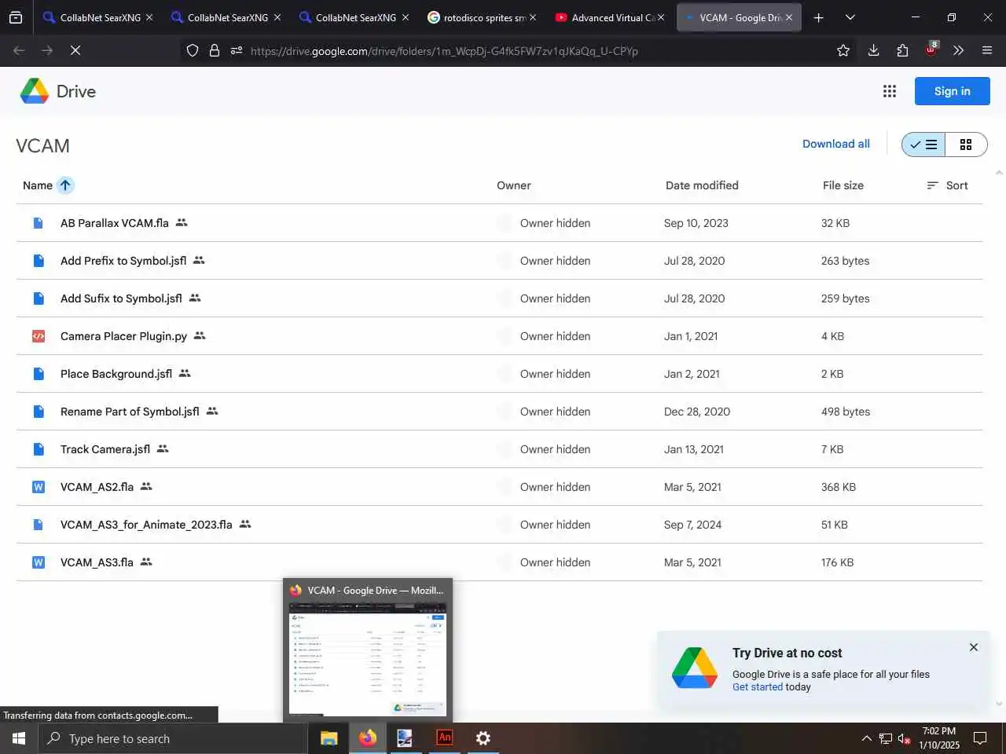
Task: Click the Sign in button
Action: pos(952,91)
